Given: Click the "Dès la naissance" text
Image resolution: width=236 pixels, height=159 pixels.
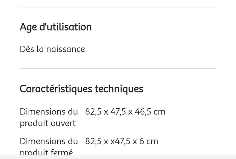Looking at the screenshot, I should tap(52, 49).
